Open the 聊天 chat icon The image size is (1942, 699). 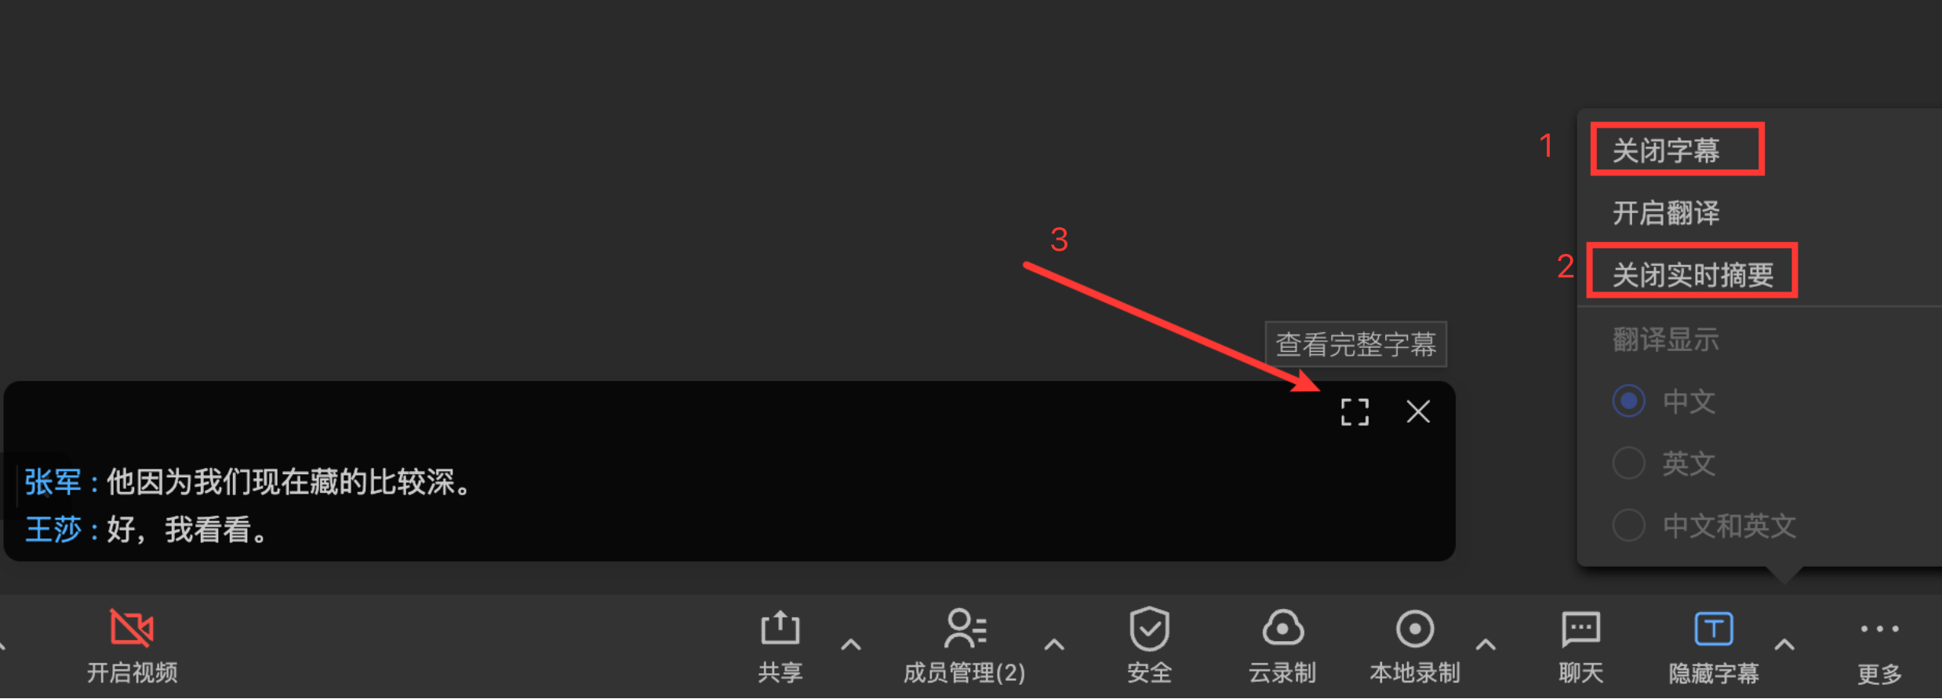coord(1580,628)
